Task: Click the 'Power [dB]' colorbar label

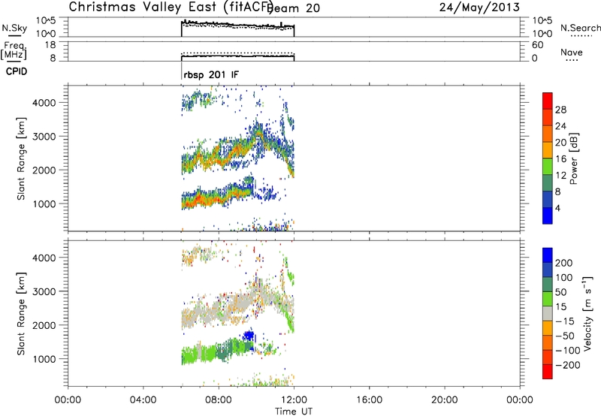Action: 574,158
